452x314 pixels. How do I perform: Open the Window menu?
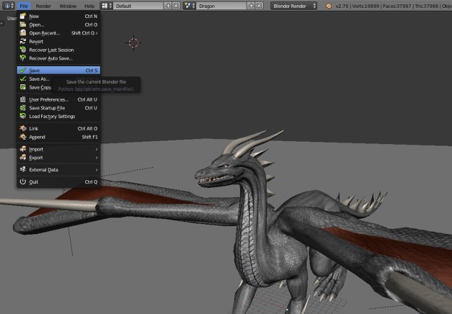[x=68, y=5]
